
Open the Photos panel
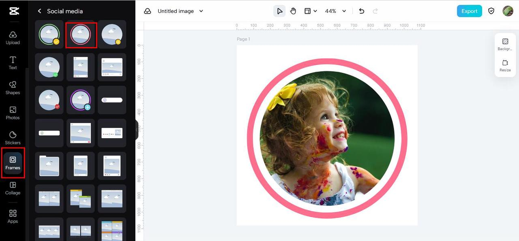pyautogui.click(x=13, y=113)
